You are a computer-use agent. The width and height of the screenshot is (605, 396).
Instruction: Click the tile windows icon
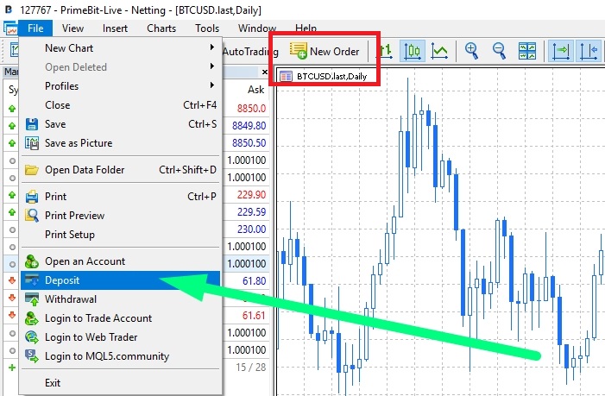[x=526, y=51]
